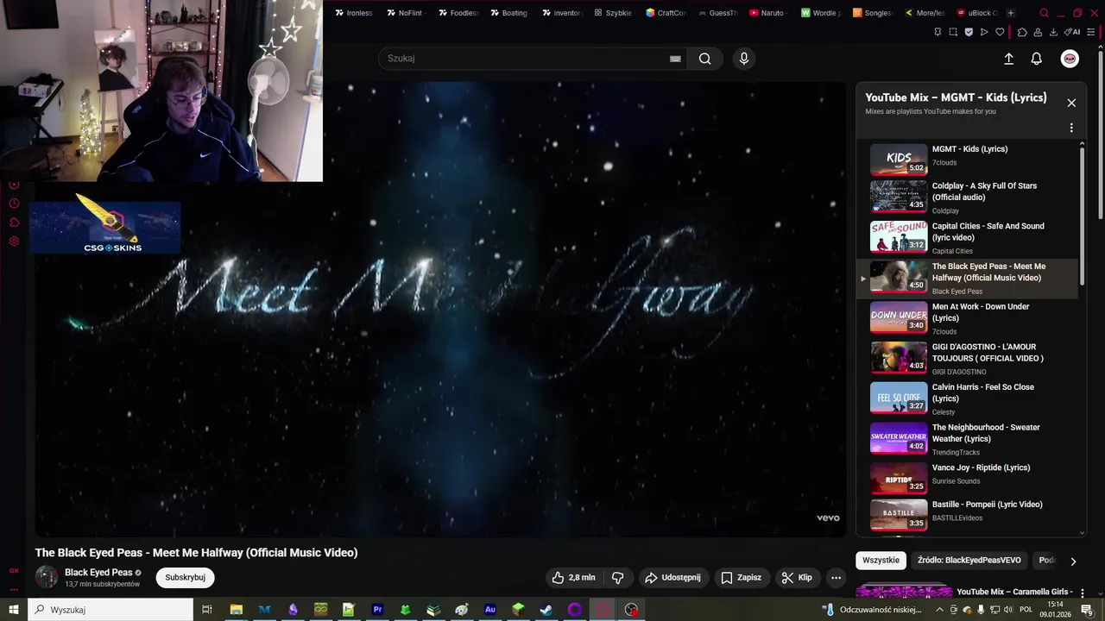Switch to the Naruto browser tab
The height and width of the screenshot is (621, 1105).
click(x=767, y=13)
